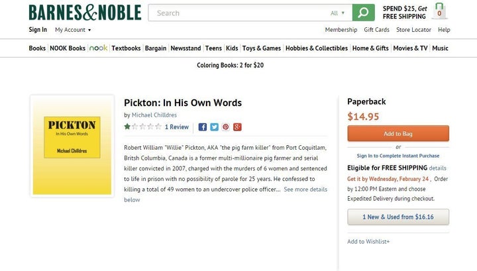Viewport: 477px width, 271px height.
Task: Open the All search category dropdown
Action: [x=337, y=13]
